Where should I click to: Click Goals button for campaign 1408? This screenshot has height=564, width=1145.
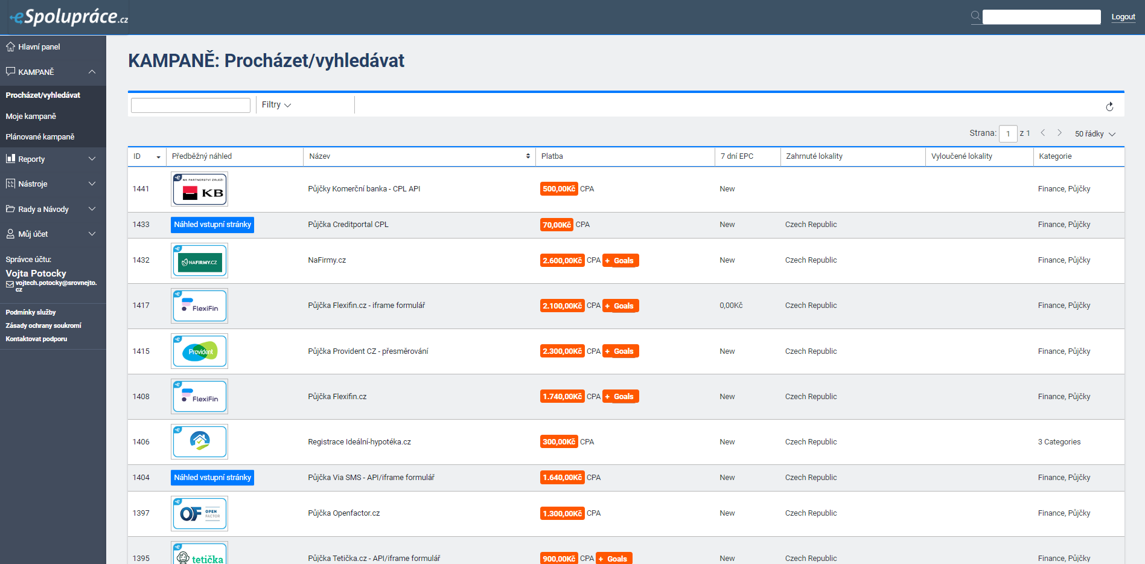coord(620,396)
